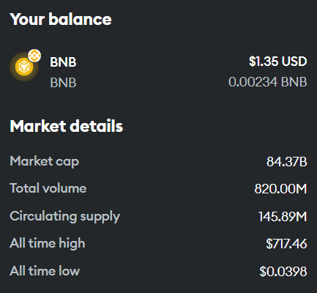The height and width of the screenshot is (293, 317).
Task: Click the $1.35 USD balance value
Action: [277, 62]
